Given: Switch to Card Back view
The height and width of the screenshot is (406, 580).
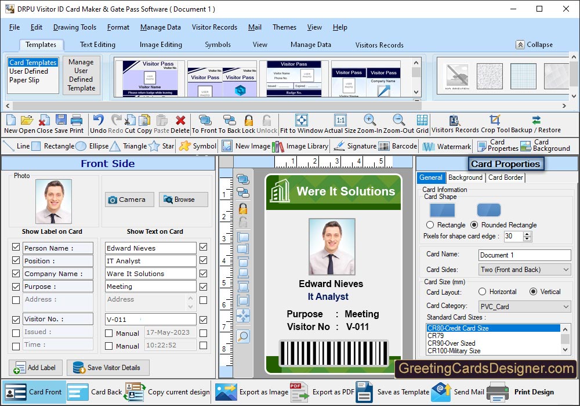Looking at the screenshot, I should click(x=95, y=392).
